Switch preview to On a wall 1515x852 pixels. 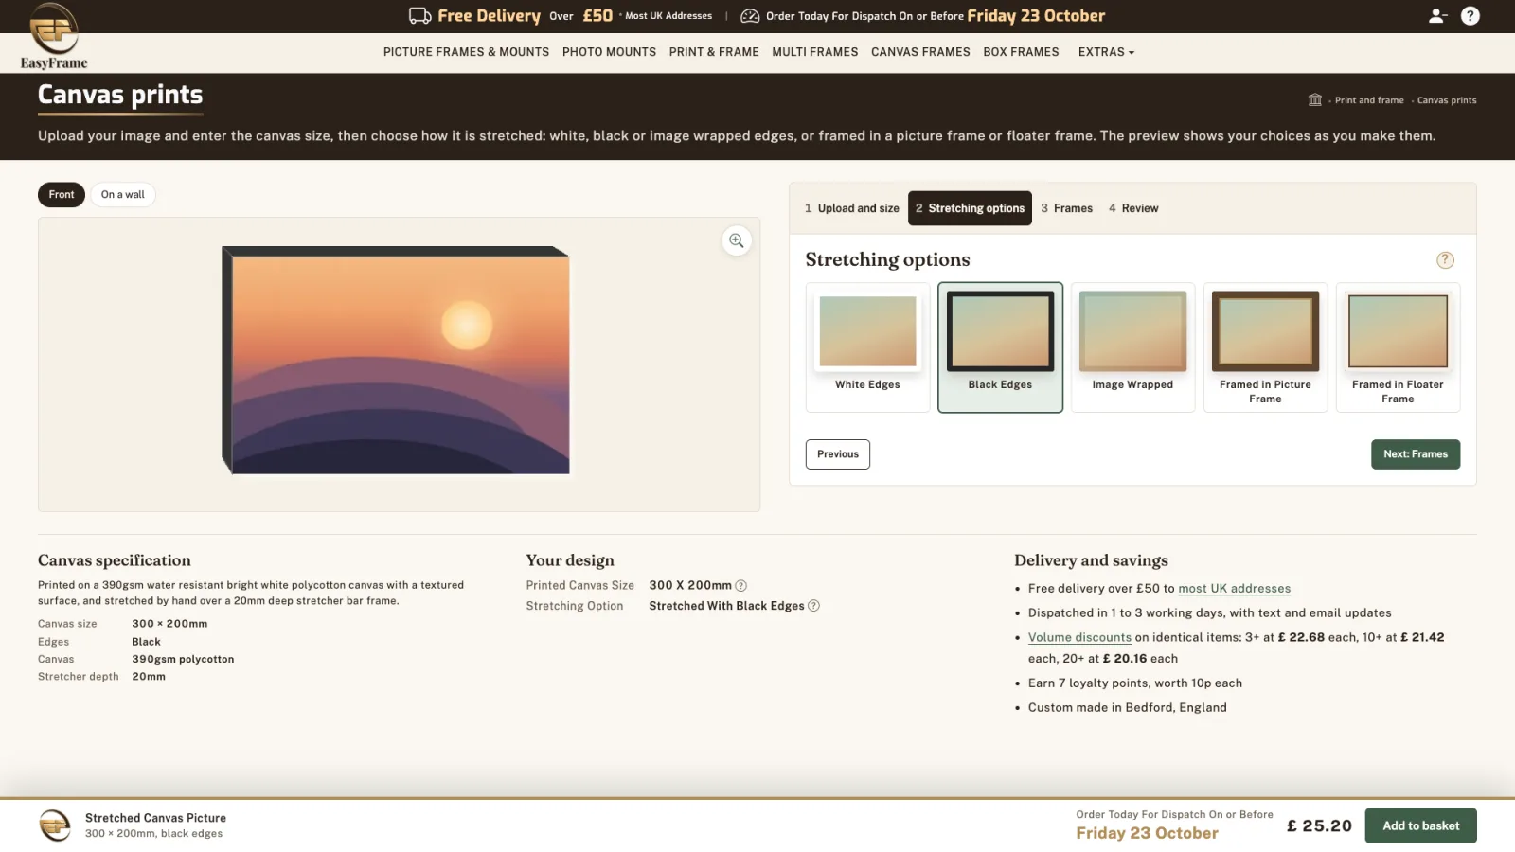coord(123,195)
